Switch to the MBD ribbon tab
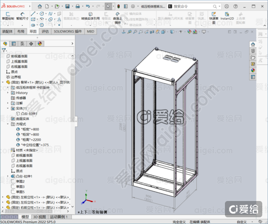The width and height of the screenshot is (268, 224). [90, 32]
